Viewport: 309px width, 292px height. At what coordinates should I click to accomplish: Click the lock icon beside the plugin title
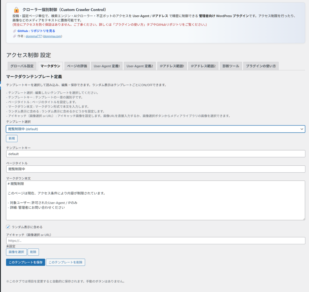pyautogui.click(x=16, y=10)
